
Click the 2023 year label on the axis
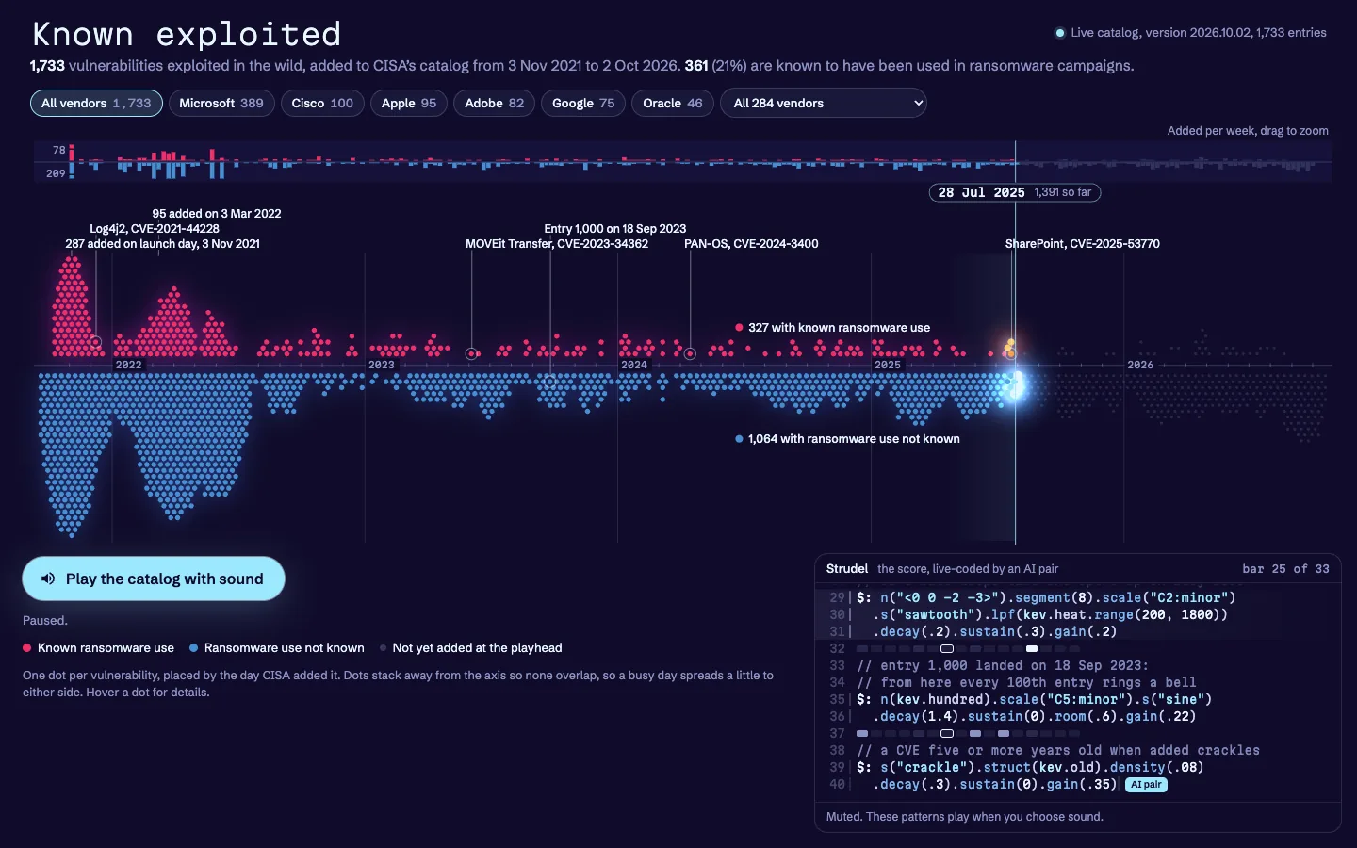(382, 365)
